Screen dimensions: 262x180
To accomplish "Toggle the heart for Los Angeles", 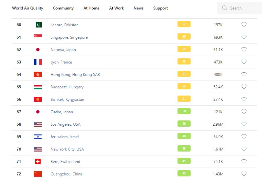I will tap(244, 124).
